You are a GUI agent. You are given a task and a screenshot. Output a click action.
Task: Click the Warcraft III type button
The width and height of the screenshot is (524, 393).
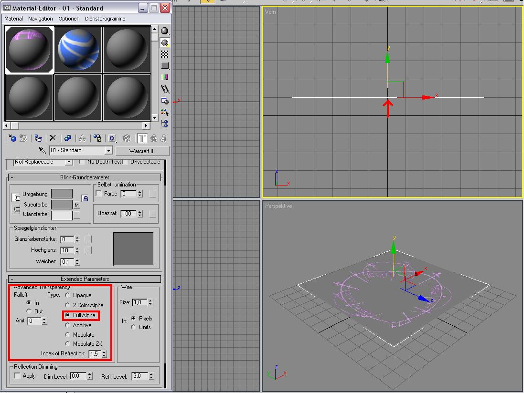coord(142,151)
